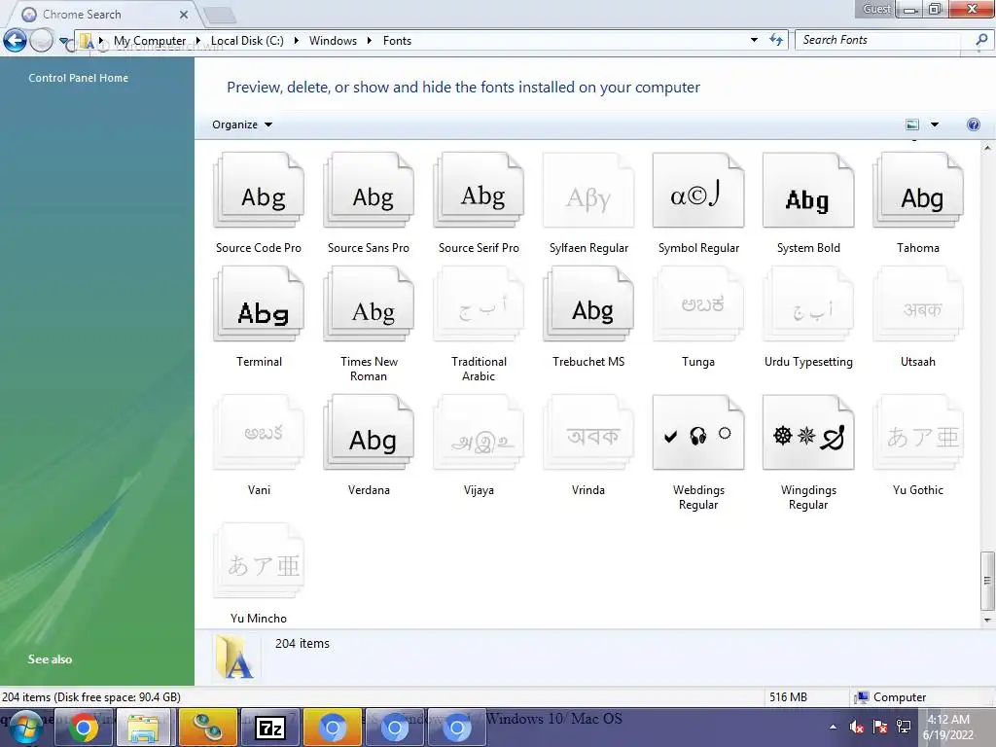Click in the Search Fonts field
This screenshot has height=747, width=996.
(x=879, y=40)
